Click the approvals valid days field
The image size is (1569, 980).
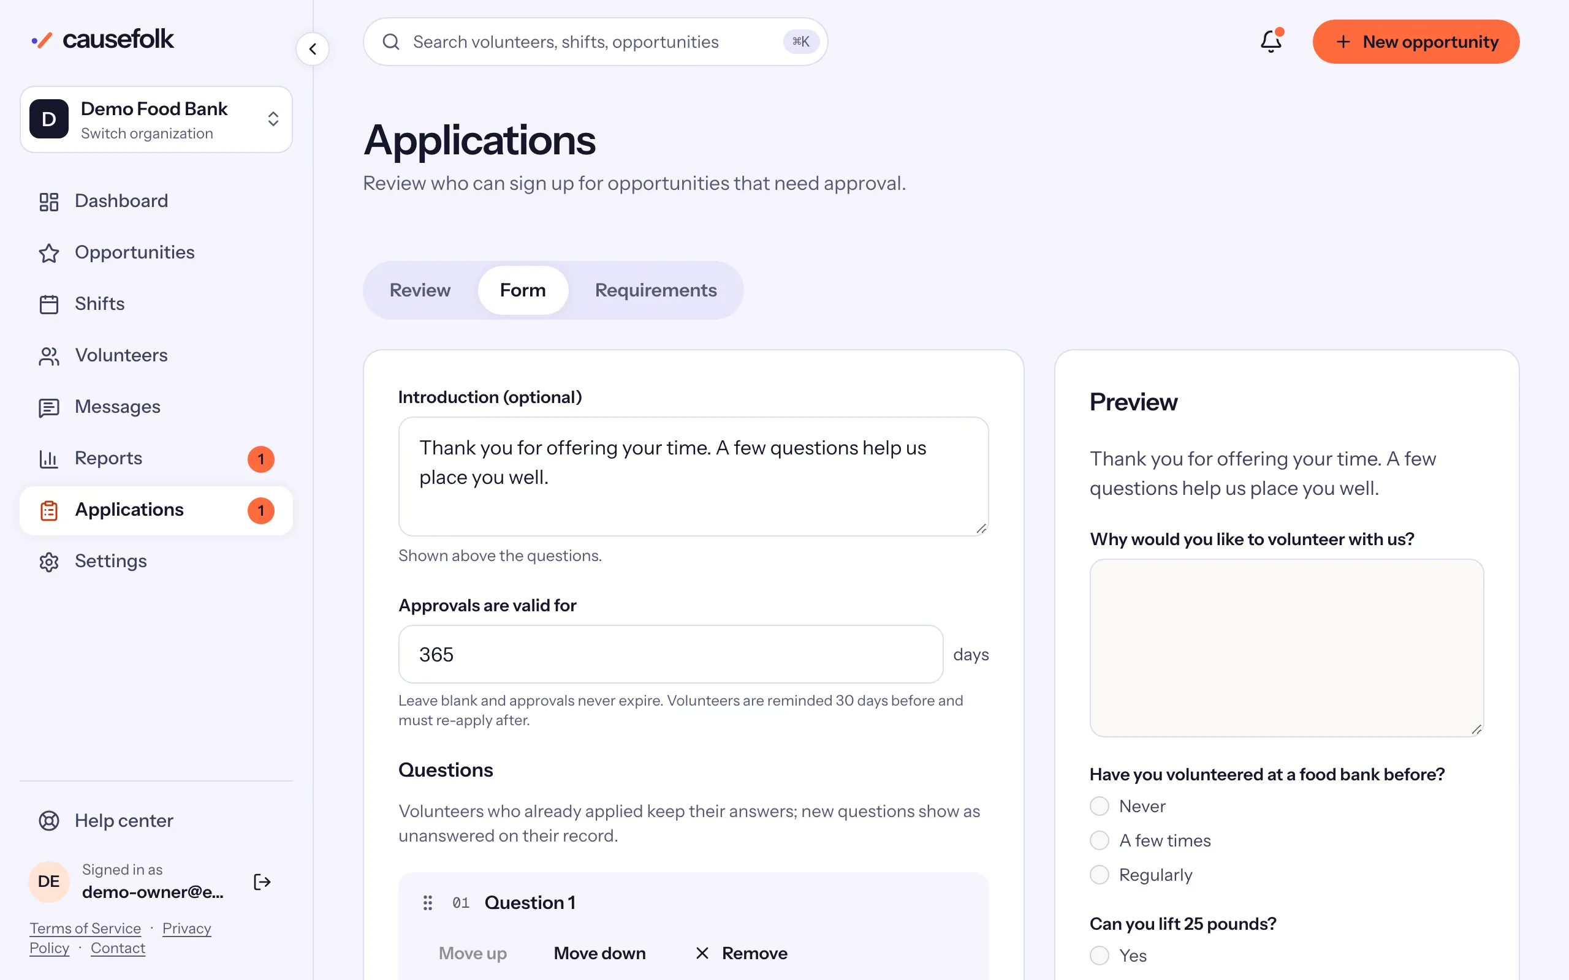tap(671, 654)
